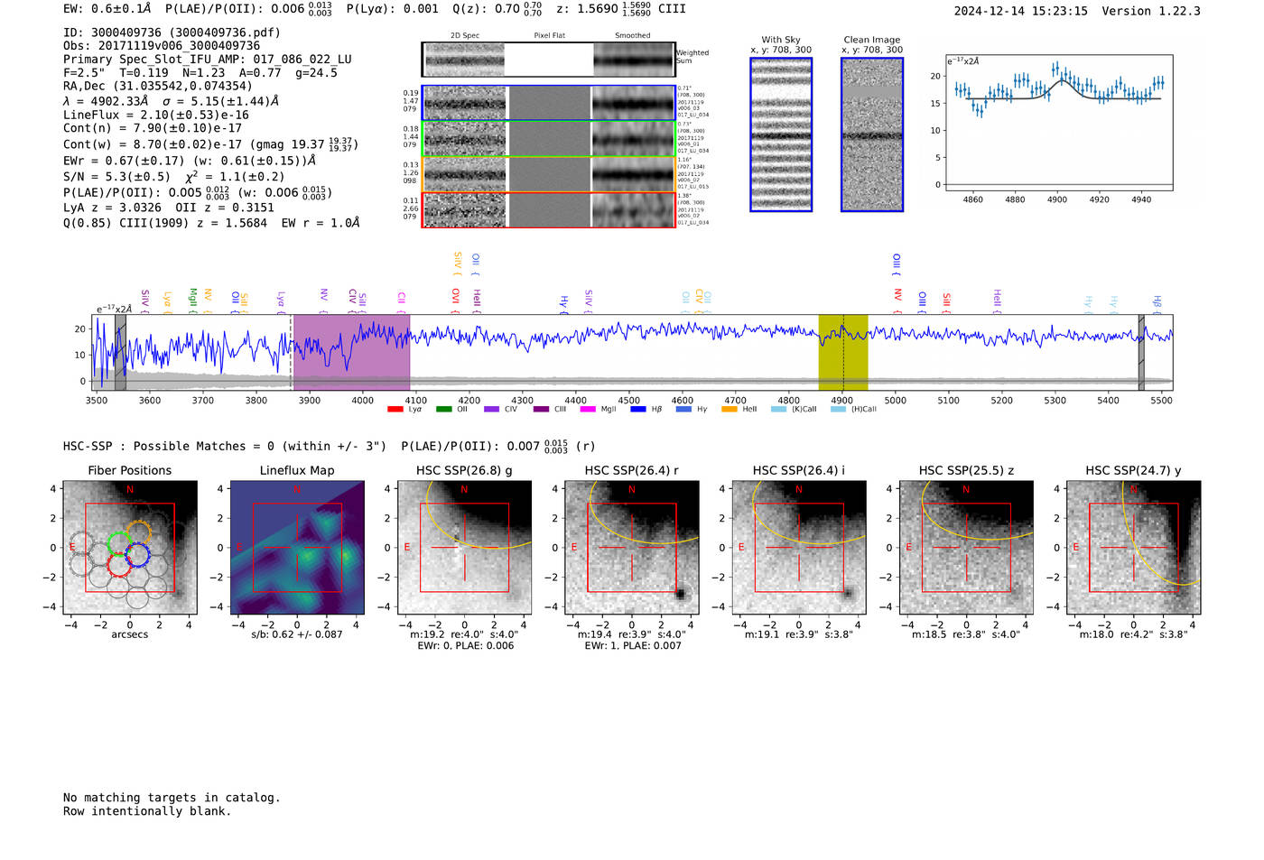Click the red fiber circle in Fiber Positions
This screenshot has width=1264, height=860.
(120, 566)
